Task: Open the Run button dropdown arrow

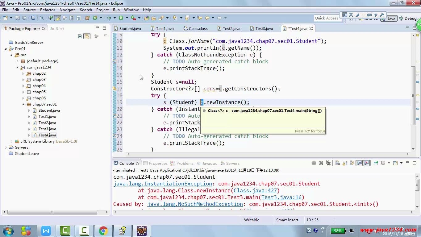Action: tap(127, 18)
